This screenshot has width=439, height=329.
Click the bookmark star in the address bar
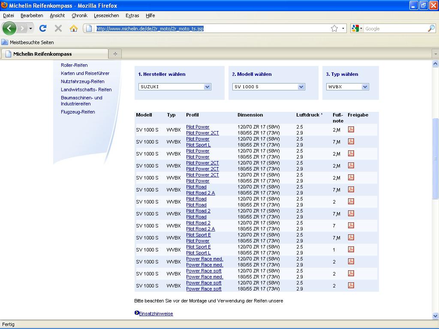[x=334, y=28]
